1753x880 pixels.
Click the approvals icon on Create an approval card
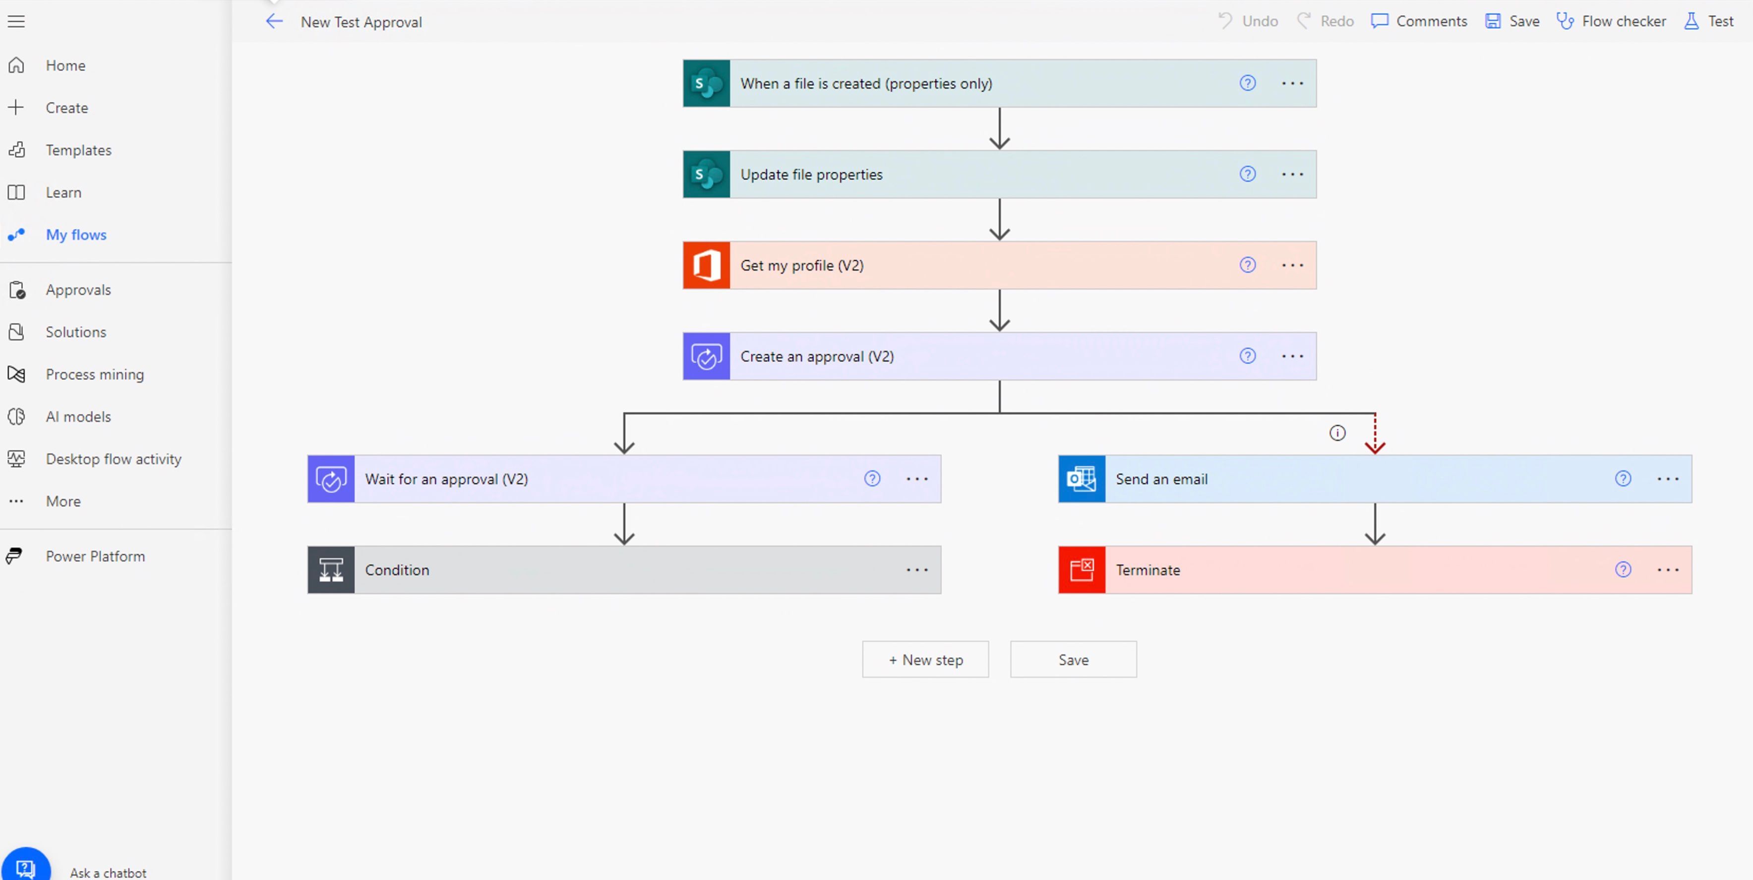click(x=706, y=356)
